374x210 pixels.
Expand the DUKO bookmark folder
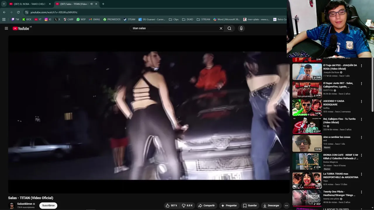click(187, 20)
